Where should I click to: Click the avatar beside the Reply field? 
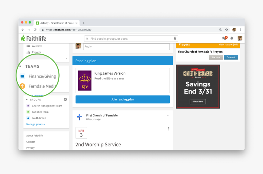(x=78, y=46)
